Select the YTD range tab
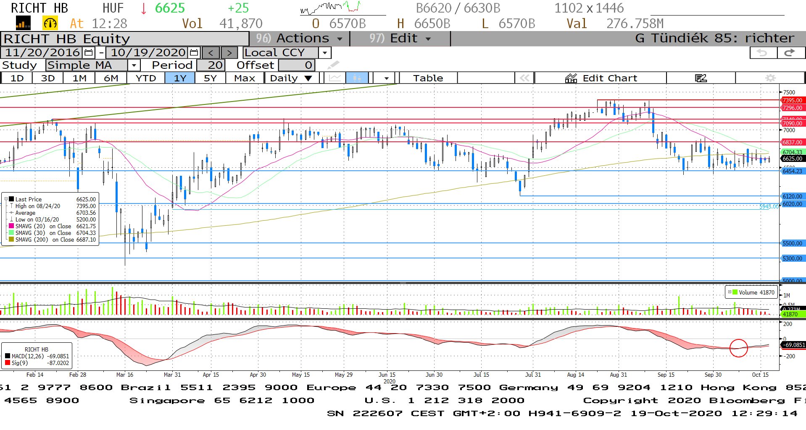The width and height of the screenshot is (806, 430). click(x=146, y=78)
